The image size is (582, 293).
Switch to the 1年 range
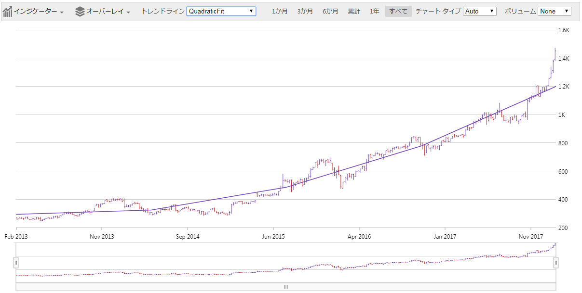pos(375,11)
